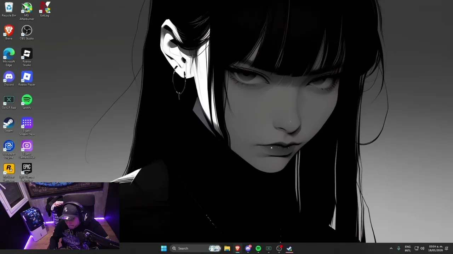Open the network tray icon
The height and width of the screenshot is (254, 453).
417,248
